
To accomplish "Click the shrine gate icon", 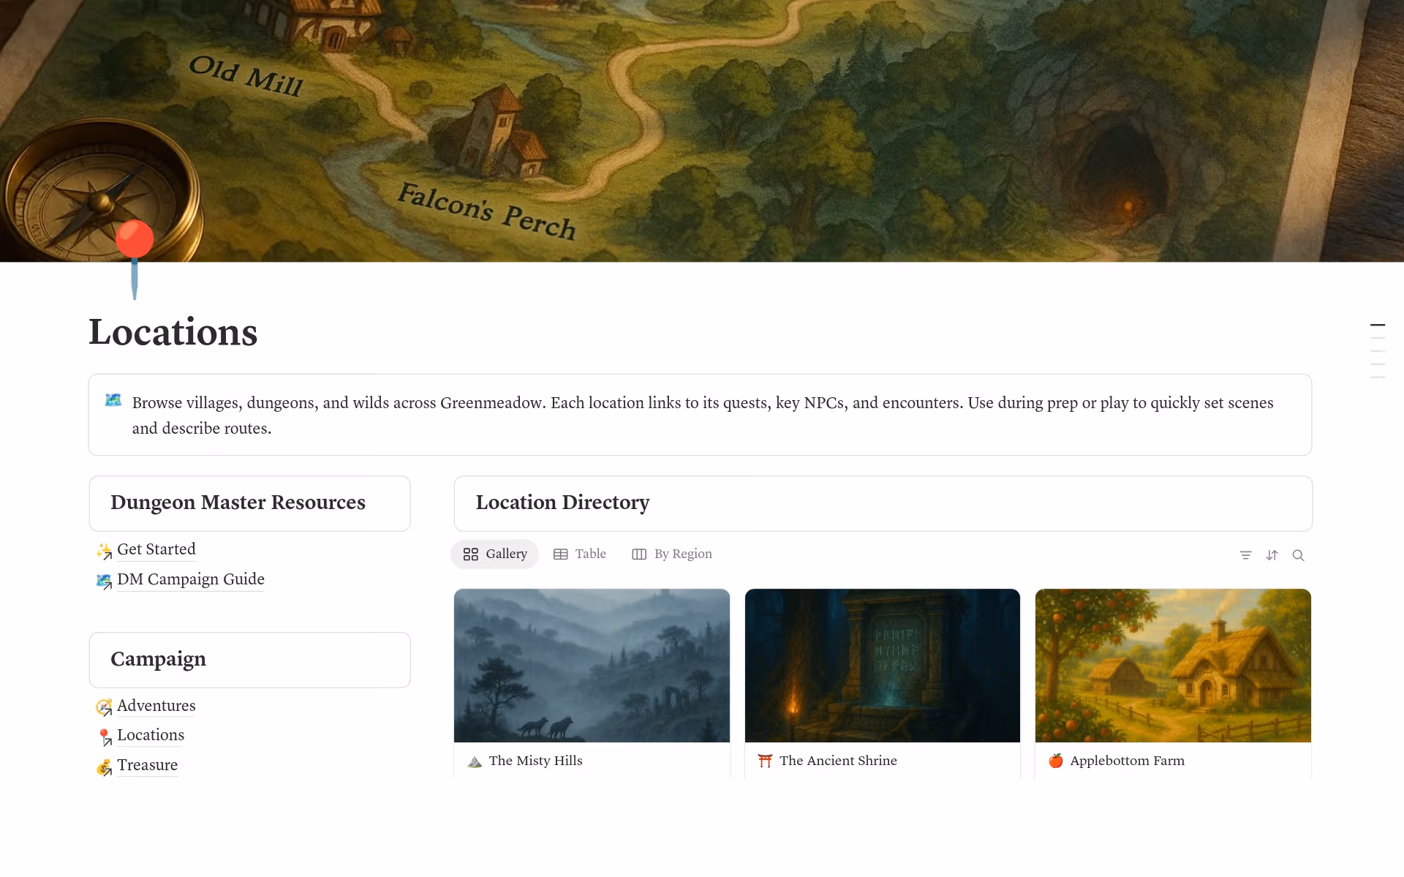I will pyautogui.click(x=765, y=761).
